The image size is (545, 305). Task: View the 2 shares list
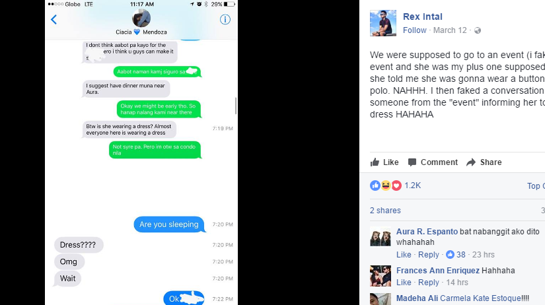385,211
